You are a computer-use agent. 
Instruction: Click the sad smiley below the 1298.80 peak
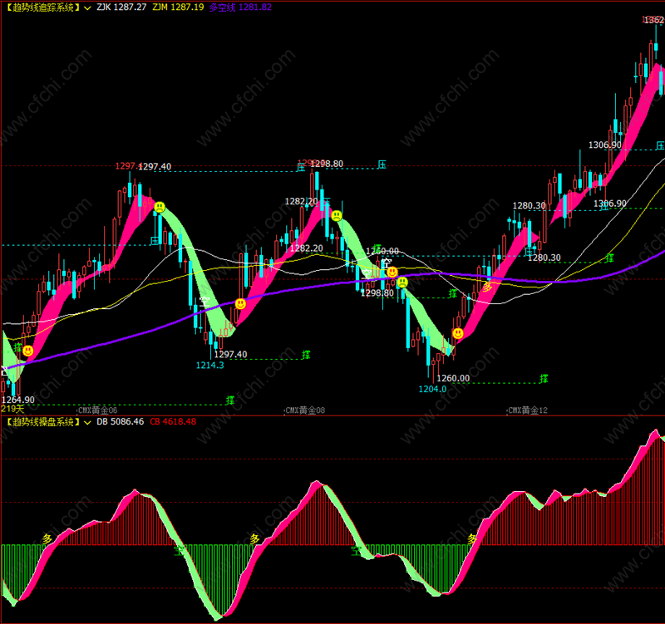(337, 216)
